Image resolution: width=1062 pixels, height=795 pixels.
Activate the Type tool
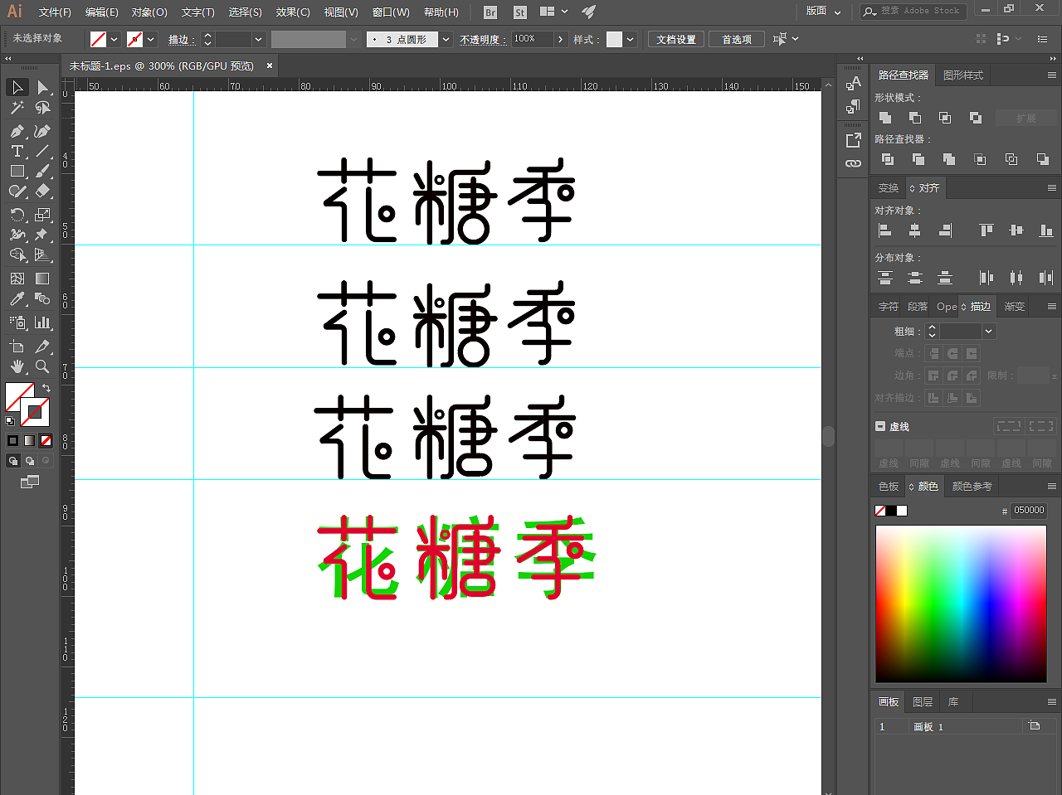[x=17, y=151]
